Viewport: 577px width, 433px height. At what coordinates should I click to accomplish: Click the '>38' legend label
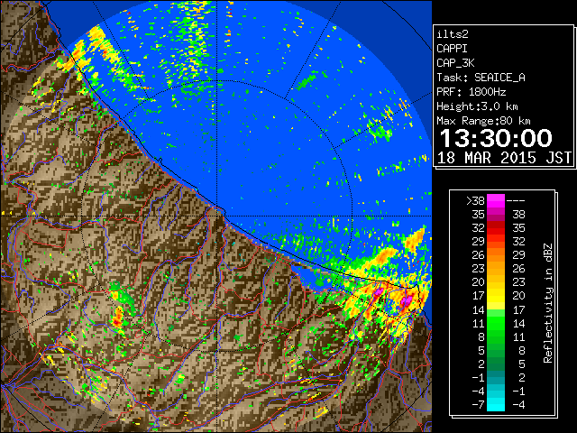click(475, 201)
